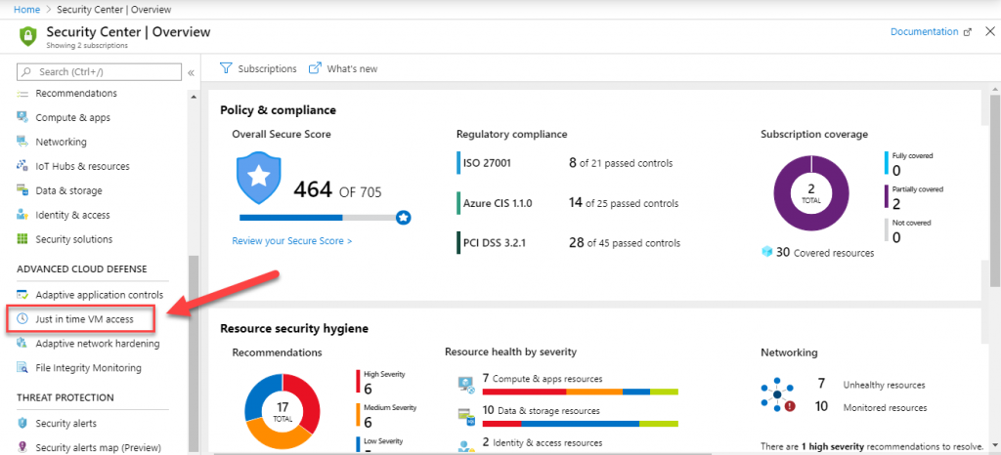Click the Secure Score blue shield star icon
The image size is (1001, 455).
pyautogui.click(x=258, y=177)
